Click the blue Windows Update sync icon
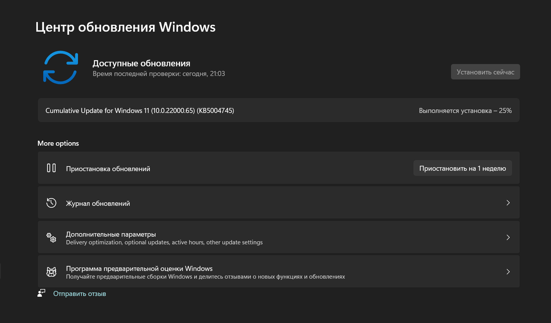 (x=61, y=67)
